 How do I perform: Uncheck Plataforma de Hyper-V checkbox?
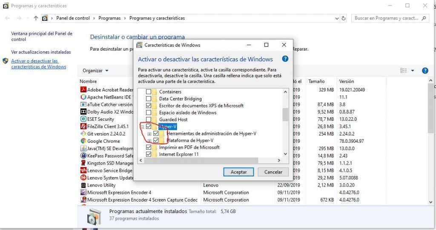[156, 140]
